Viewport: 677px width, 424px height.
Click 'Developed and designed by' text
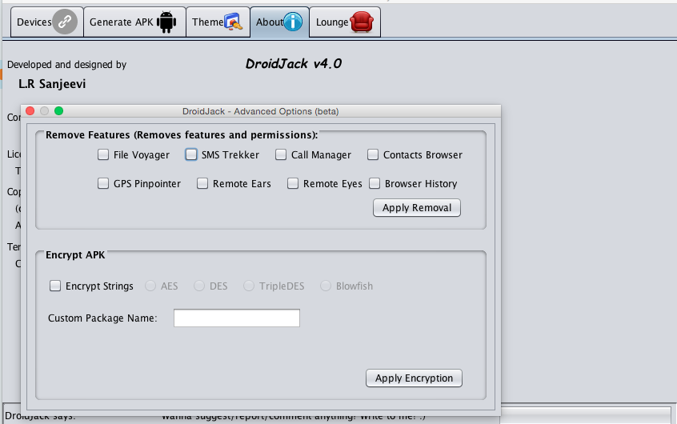click(x=67, y=65)
